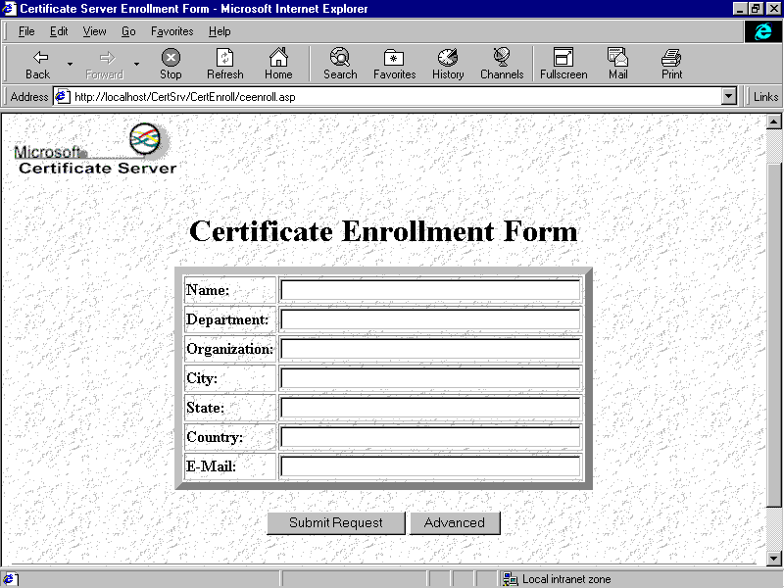Image resolution: width=784 pixels, height=588 pixels.
Task: Click the 'Organization:' label
Action: click(x=229, y=349)
